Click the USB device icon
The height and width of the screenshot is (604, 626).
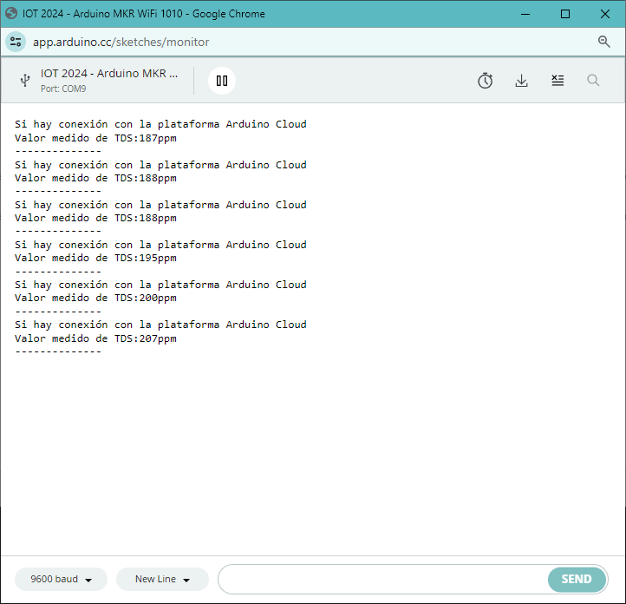25,81
